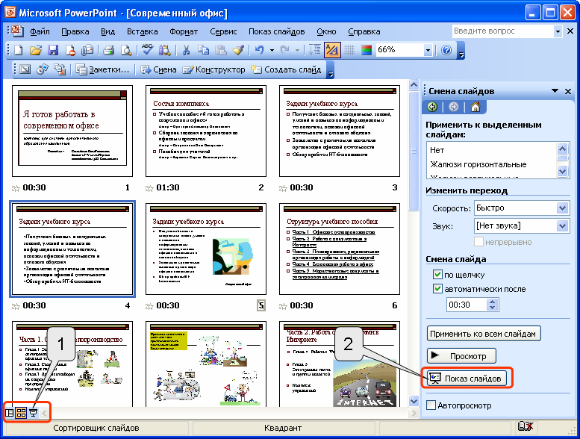The height and width of the screenshot is (439, 580).
Task: Select Slide Sorter view icon
Action: pyautogui.click(x=22, y=412)
